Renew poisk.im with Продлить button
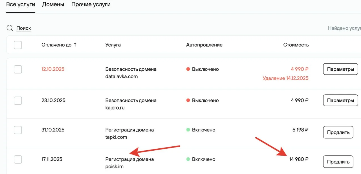Viewport: 361px width, 174px height. [338, 162]
